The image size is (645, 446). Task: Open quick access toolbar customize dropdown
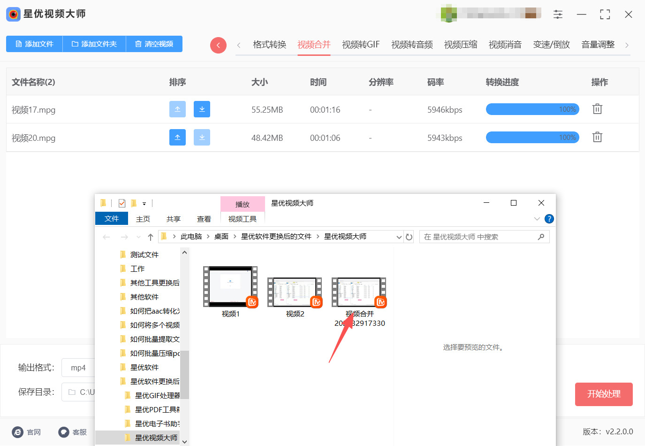[144, 204]
